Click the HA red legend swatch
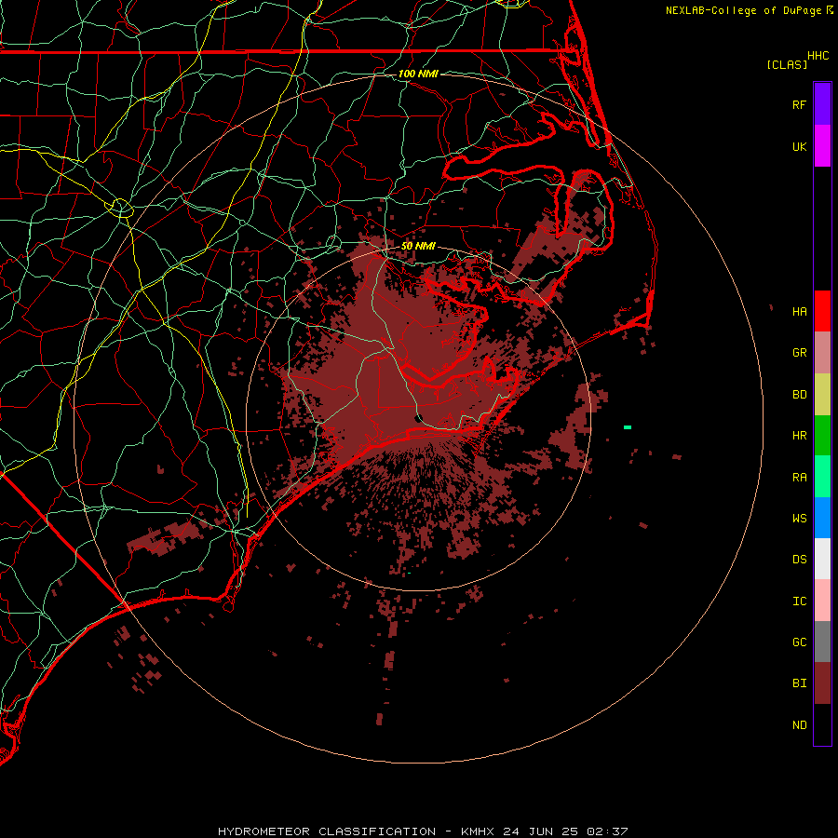This screenshot has width=838, height=838. [822, 311]
